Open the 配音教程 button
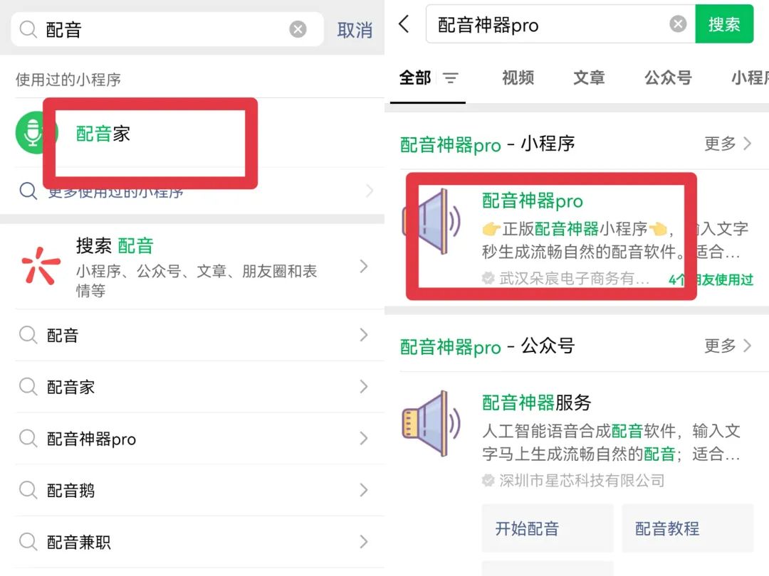The height and width of the screenshot is (576, 769). tap(688, 528)
